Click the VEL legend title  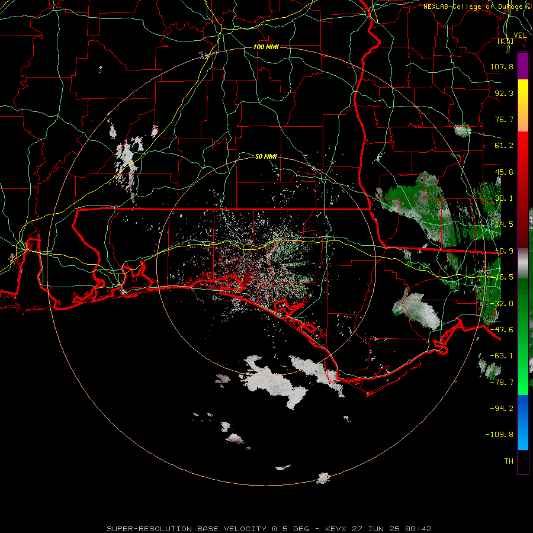click(x=520, y=36)
